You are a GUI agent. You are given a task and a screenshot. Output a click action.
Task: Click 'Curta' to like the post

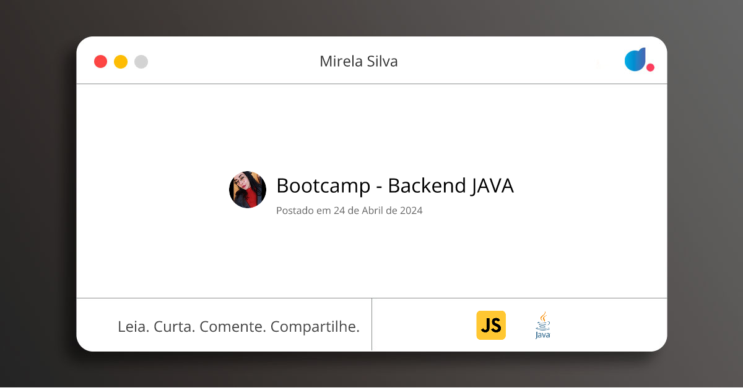175,326
